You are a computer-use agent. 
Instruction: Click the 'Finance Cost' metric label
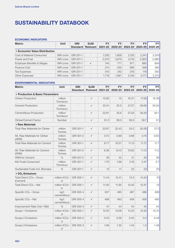tap(23, 67)
